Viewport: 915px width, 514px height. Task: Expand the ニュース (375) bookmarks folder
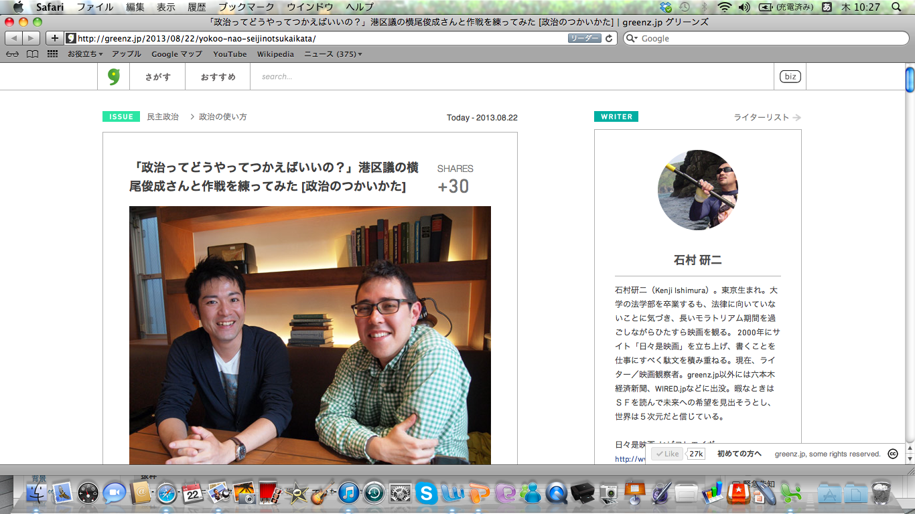point(333,54)
